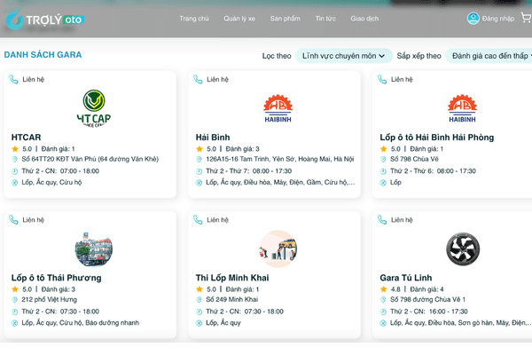Click the Gara Tú Linh wheel image
This screenshot has width=532, height=355.
(463, 249)
